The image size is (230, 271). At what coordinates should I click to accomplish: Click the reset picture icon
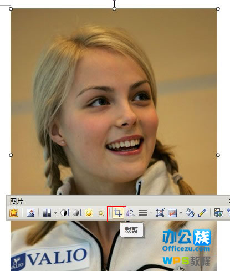point(219,213)
